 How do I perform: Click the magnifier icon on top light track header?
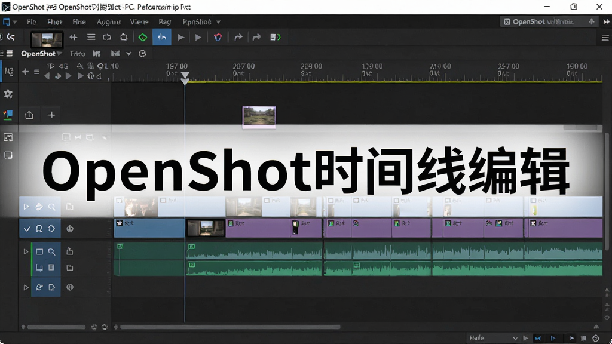pos(51,207)
